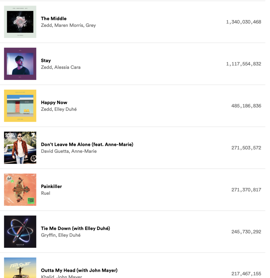Click the Gryffin Gravity album thumbnail

[20, 231]
